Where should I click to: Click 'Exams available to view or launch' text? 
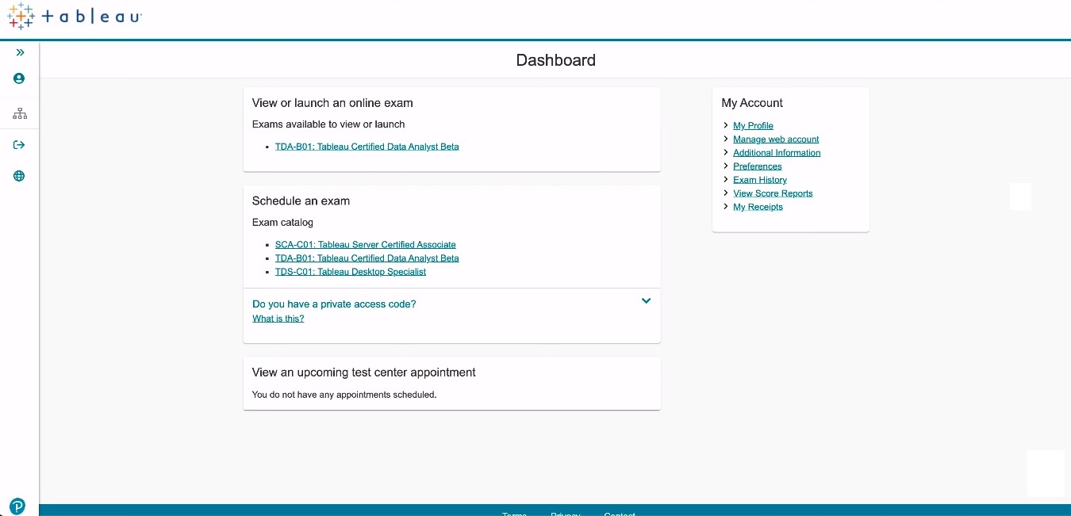point(328,124)
